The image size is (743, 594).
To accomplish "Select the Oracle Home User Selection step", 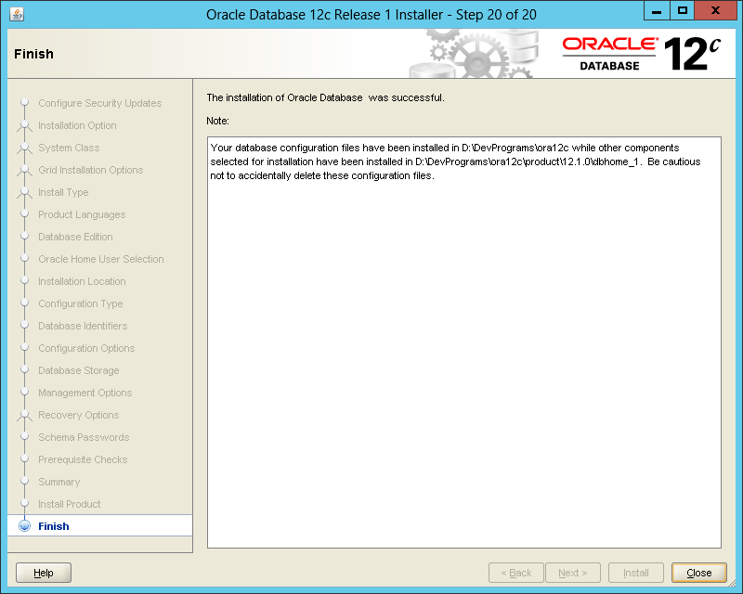I will 101,259.
